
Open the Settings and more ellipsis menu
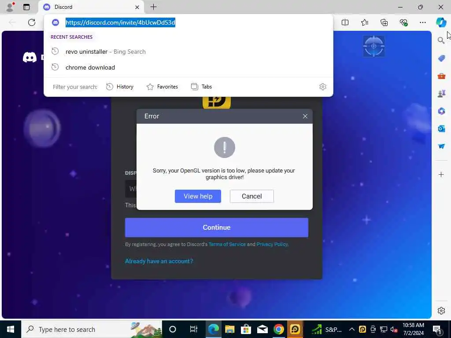422,22
